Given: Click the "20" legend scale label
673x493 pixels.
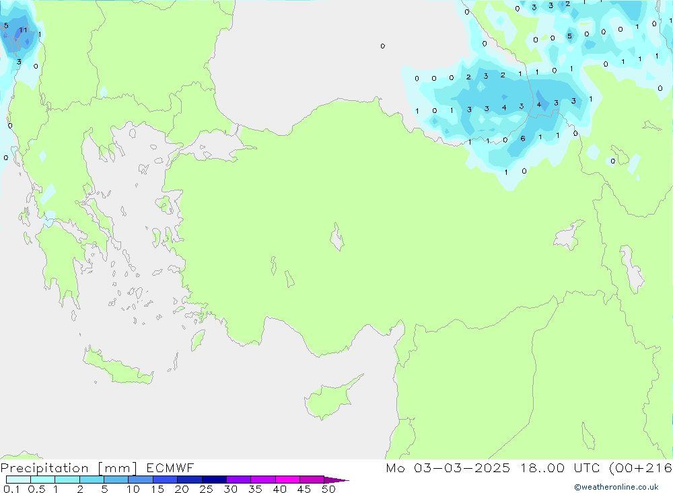Looking at the screenshot, I should [x=182, y=489].
